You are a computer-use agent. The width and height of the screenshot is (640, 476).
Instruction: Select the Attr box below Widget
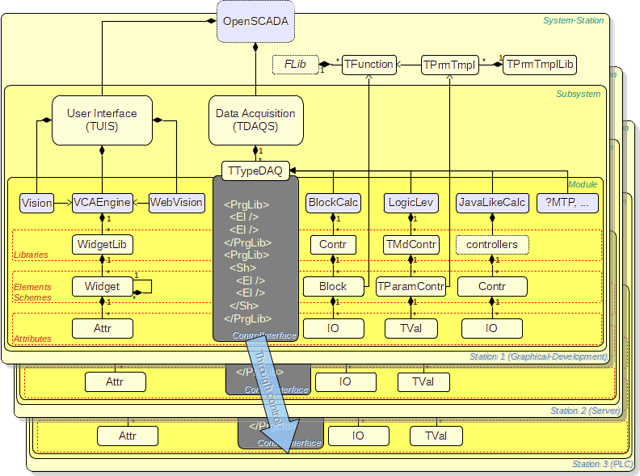point(103,328)
